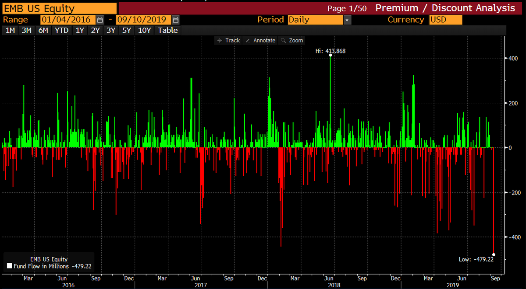Click the 400 y-axis value

(514, 59)
